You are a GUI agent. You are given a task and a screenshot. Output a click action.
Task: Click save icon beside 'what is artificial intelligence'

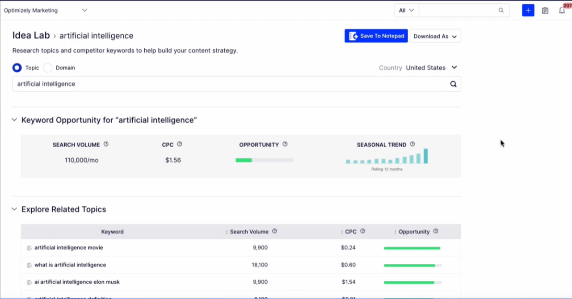click(x=29, y=265)
